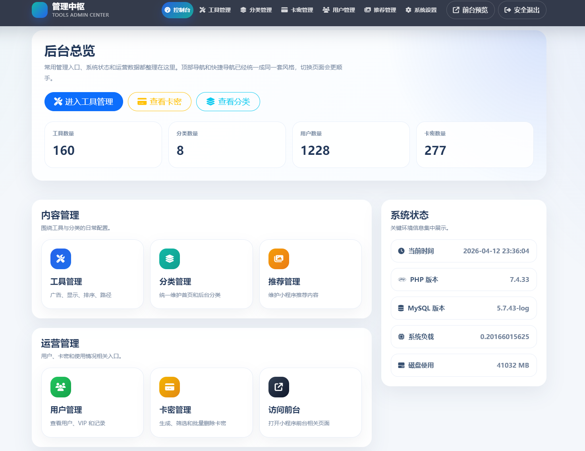The width and height of the screenshot is (585, 451).
Task: Click the orange 推荐管理 icon
Action: [x=278, y=259]
